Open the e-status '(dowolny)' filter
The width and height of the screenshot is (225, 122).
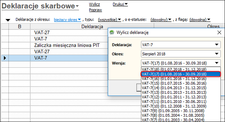point(161,20)
